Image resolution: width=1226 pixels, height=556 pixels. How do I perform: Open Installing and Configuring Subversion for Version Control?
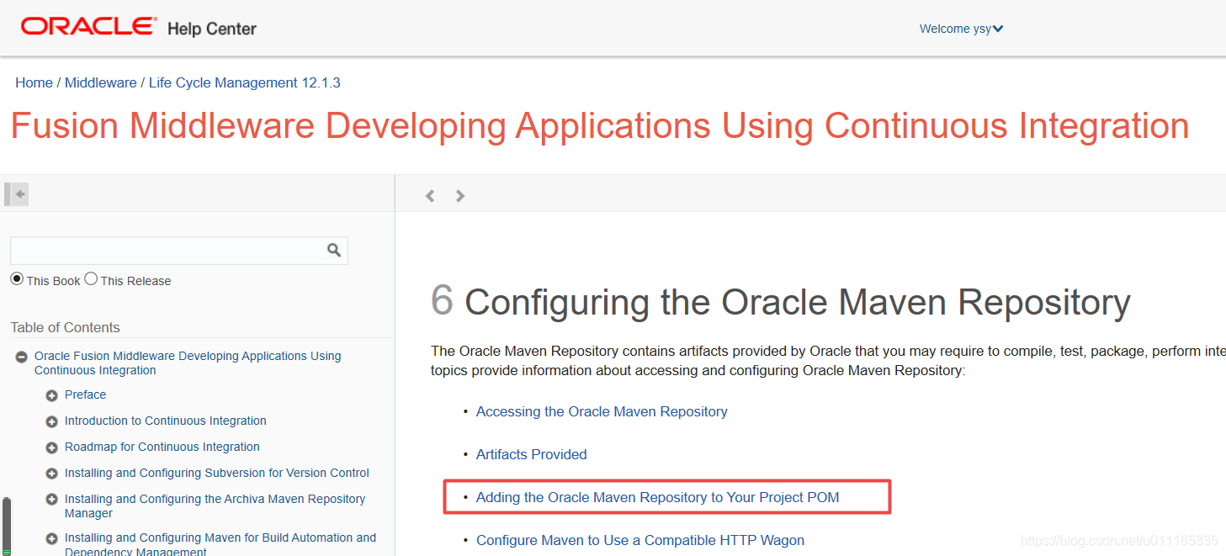(x=217, y=473)
